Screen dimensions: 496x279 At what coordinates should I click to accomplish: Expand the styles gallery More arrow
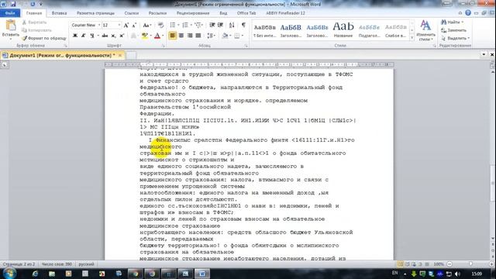tap(412, 38)
